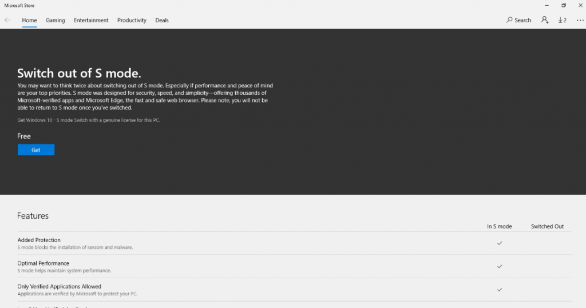
Task: Click Applications are verified by Microsoft text
Action: [x=77, y=294]
